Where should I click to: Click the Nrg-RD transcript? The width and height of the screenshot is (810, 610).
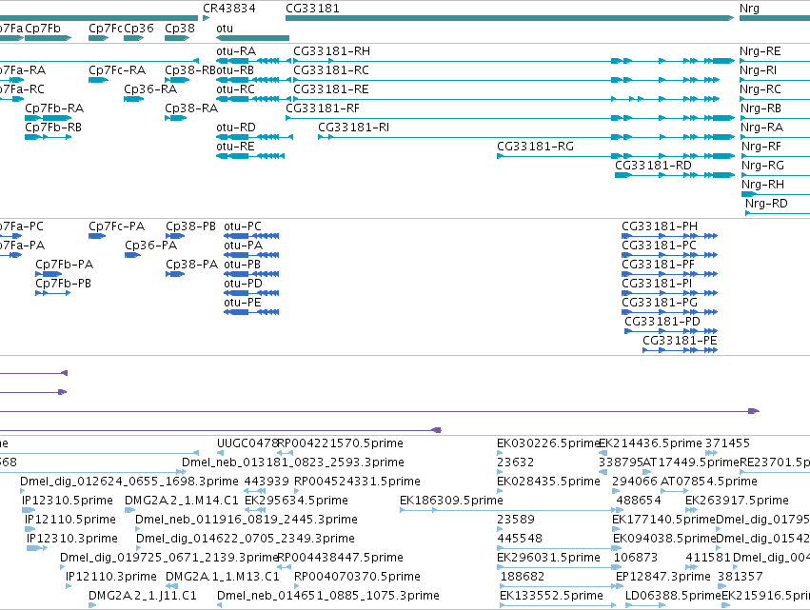coord(778,213)
